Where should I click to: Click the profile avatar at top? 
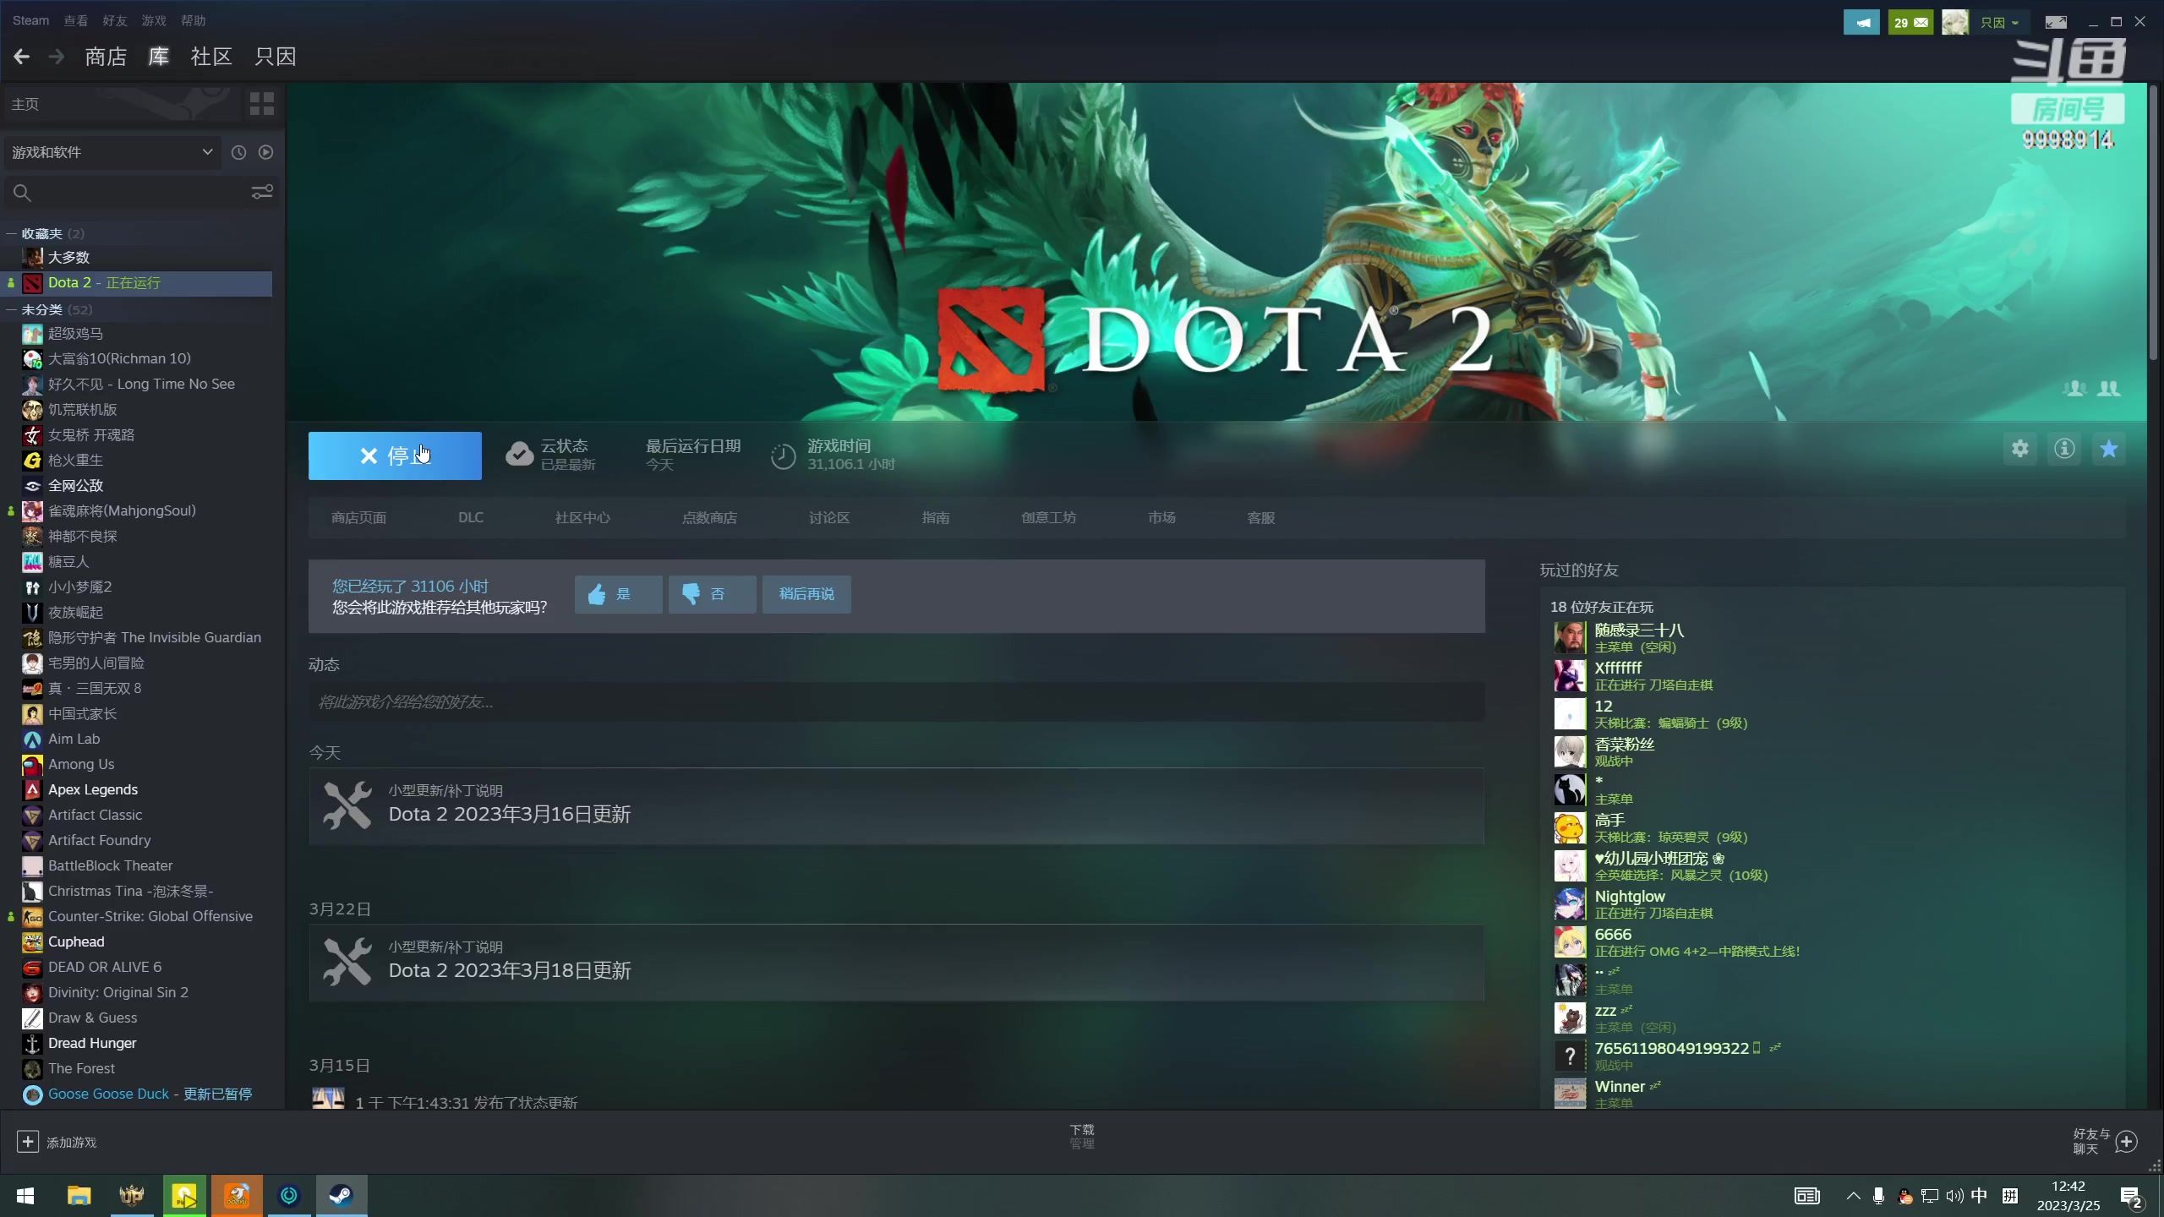1955,23
